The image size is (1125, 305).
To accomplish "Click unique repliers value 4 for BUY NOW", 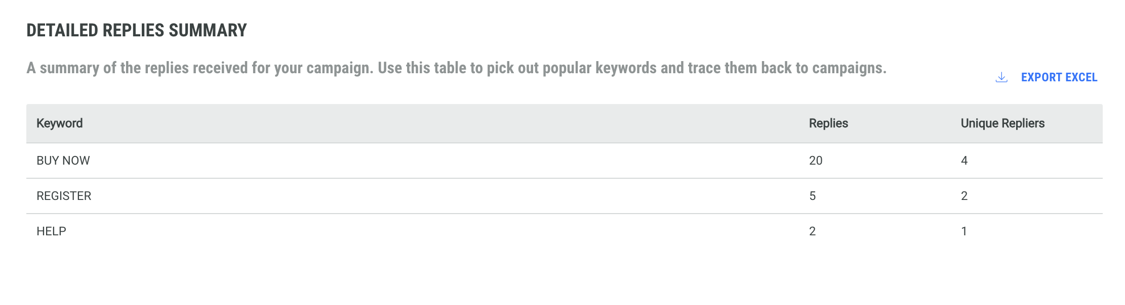I will 964,161.
